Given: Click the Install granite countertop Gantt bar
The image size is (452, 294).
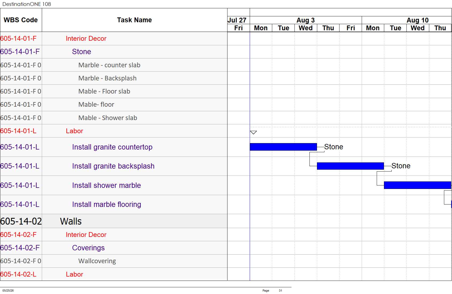Looking at the screenshot, I should pyautogui.click(x=283, y=147).
